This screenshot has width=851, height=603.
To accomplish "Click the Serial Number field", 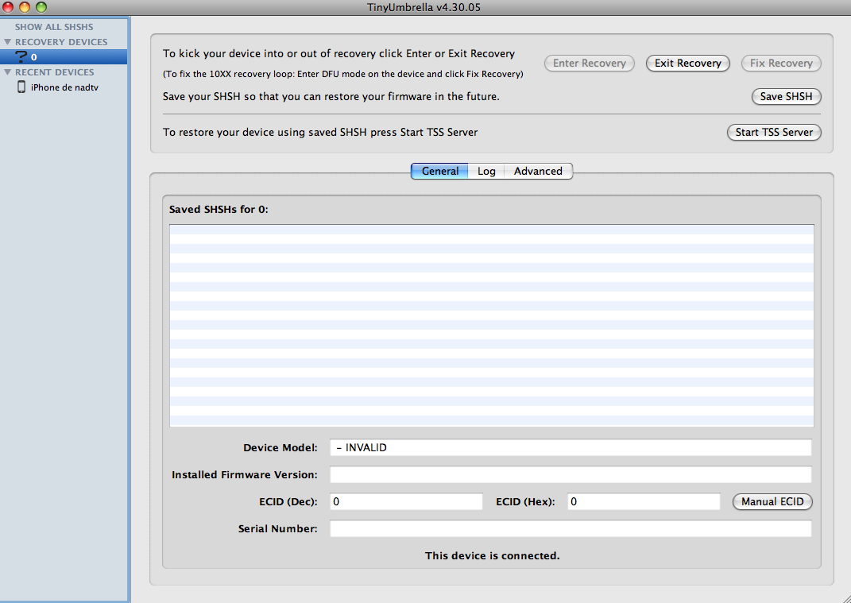I will pos(571,528).
